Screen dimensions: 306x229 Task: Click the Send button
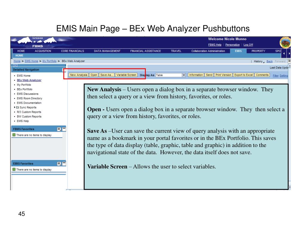pyautogui.click(x=209, y=75)
